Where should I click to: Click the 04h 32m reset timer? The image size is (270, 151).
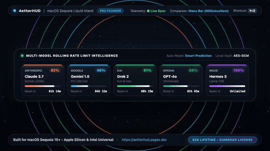[x=101, y=91]
